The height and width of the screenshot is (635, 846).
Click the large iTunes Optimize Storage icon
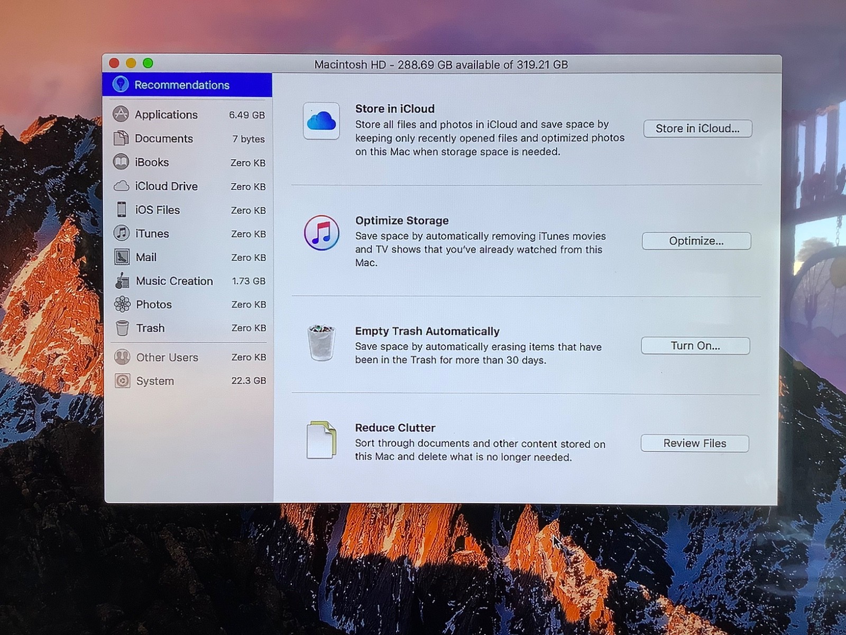(x=321, y=233)
